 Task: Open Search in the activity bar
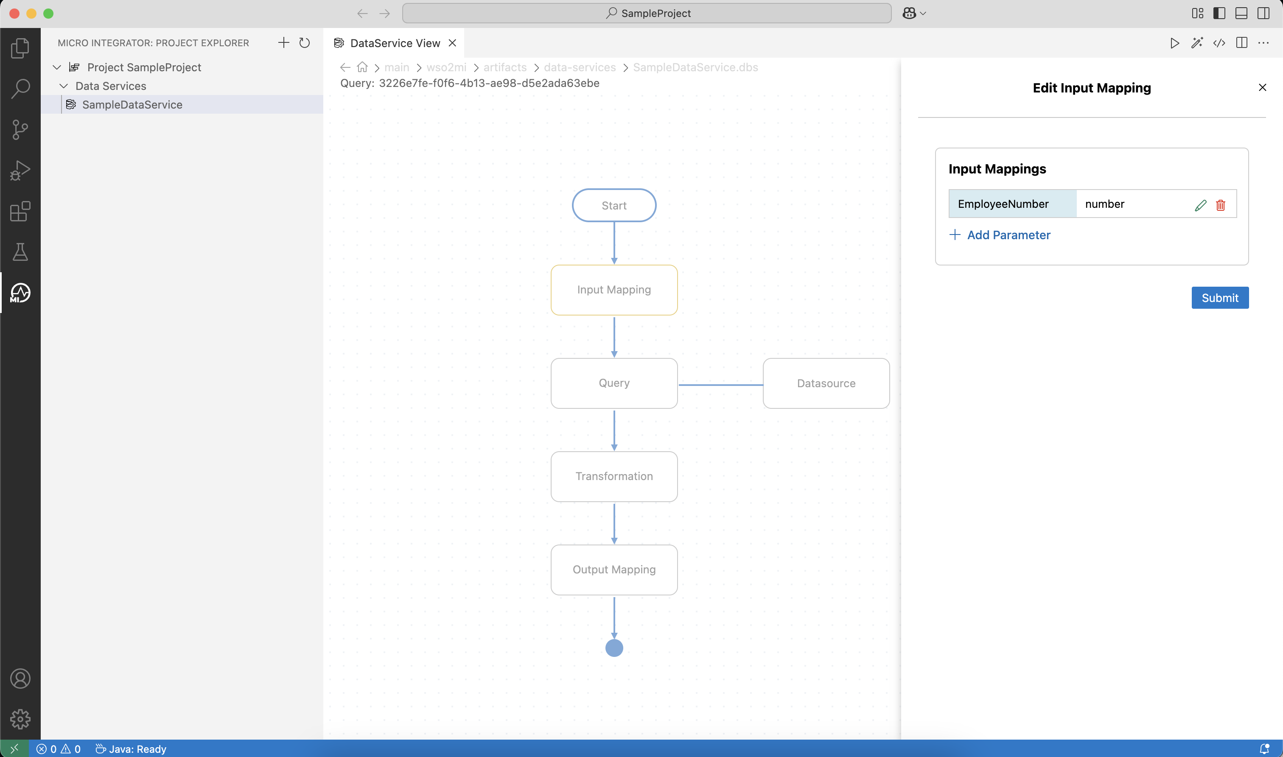click(20, 89)
